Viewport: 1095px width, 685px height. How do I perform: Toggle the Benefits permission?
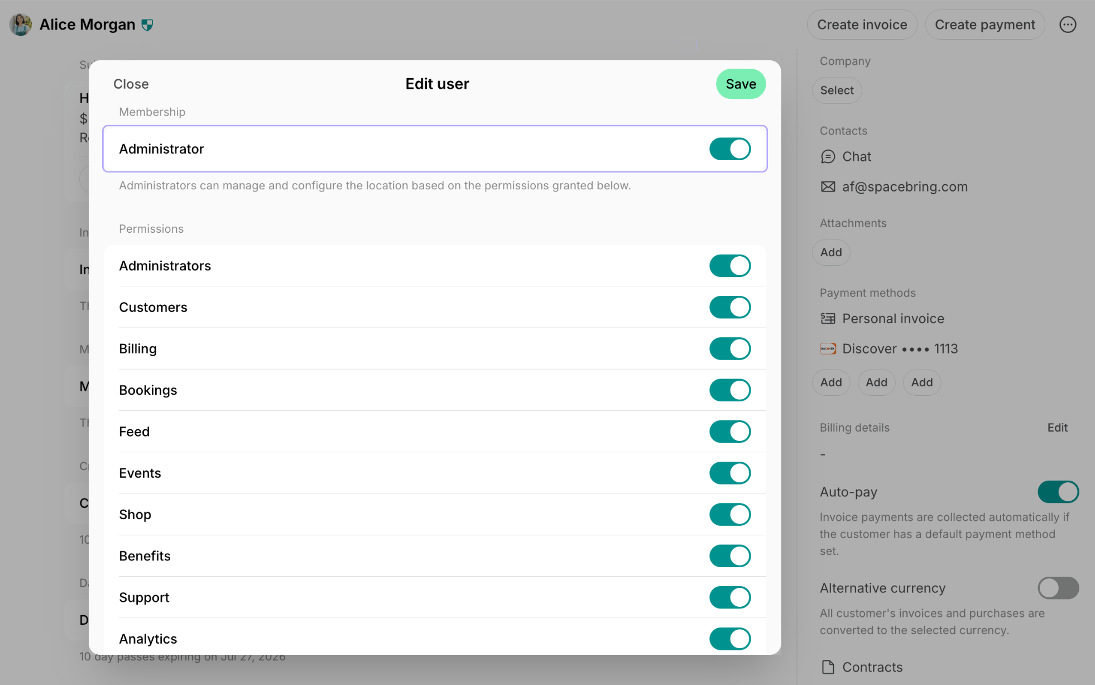point(730,556)
